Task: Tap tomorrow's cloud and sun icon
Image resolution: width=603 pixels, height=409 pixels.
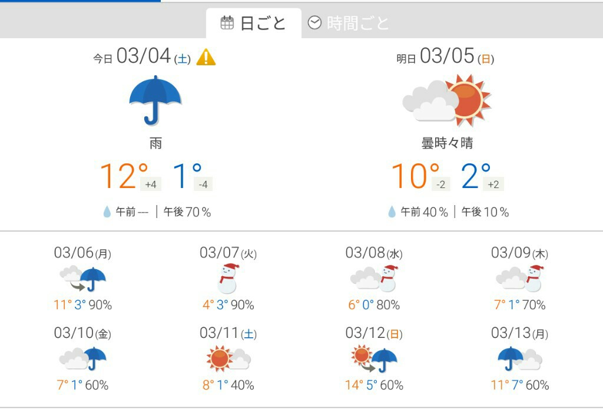Action: pos(446,100)
